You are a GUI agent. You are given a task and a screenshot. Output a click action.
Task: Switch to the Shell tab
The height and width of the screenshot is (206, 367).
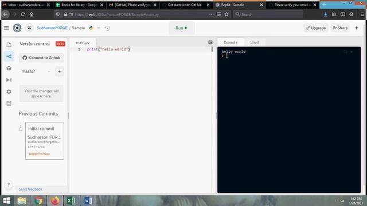point(255,42)
